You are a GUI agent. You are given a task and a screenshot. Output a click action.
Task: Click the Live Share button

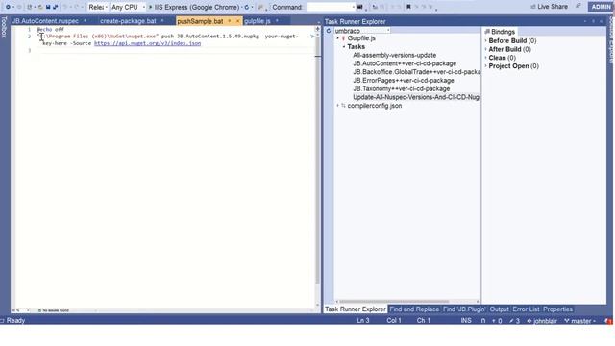pos(549,7)
